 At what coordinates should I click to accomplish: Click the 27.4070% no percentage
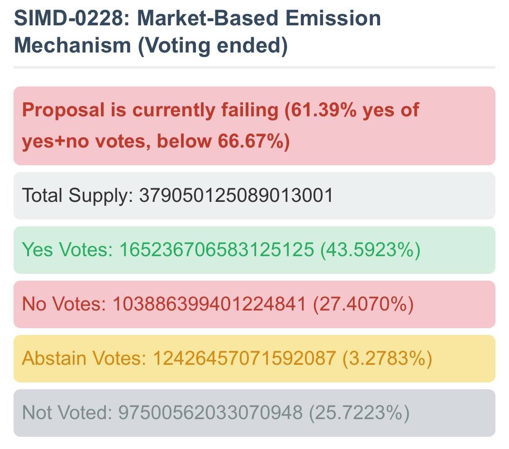pos(363,304)
